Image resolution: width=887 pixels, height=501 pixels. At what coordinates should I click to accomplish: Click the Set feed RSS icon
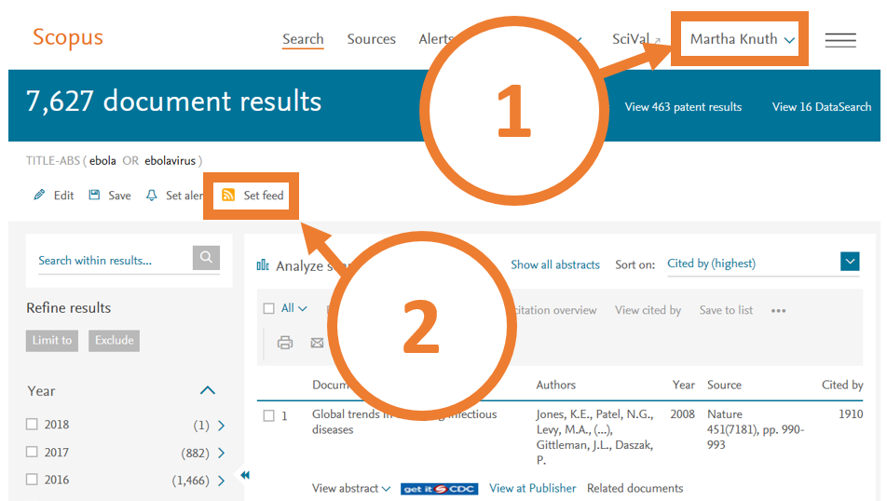[228, 195]
